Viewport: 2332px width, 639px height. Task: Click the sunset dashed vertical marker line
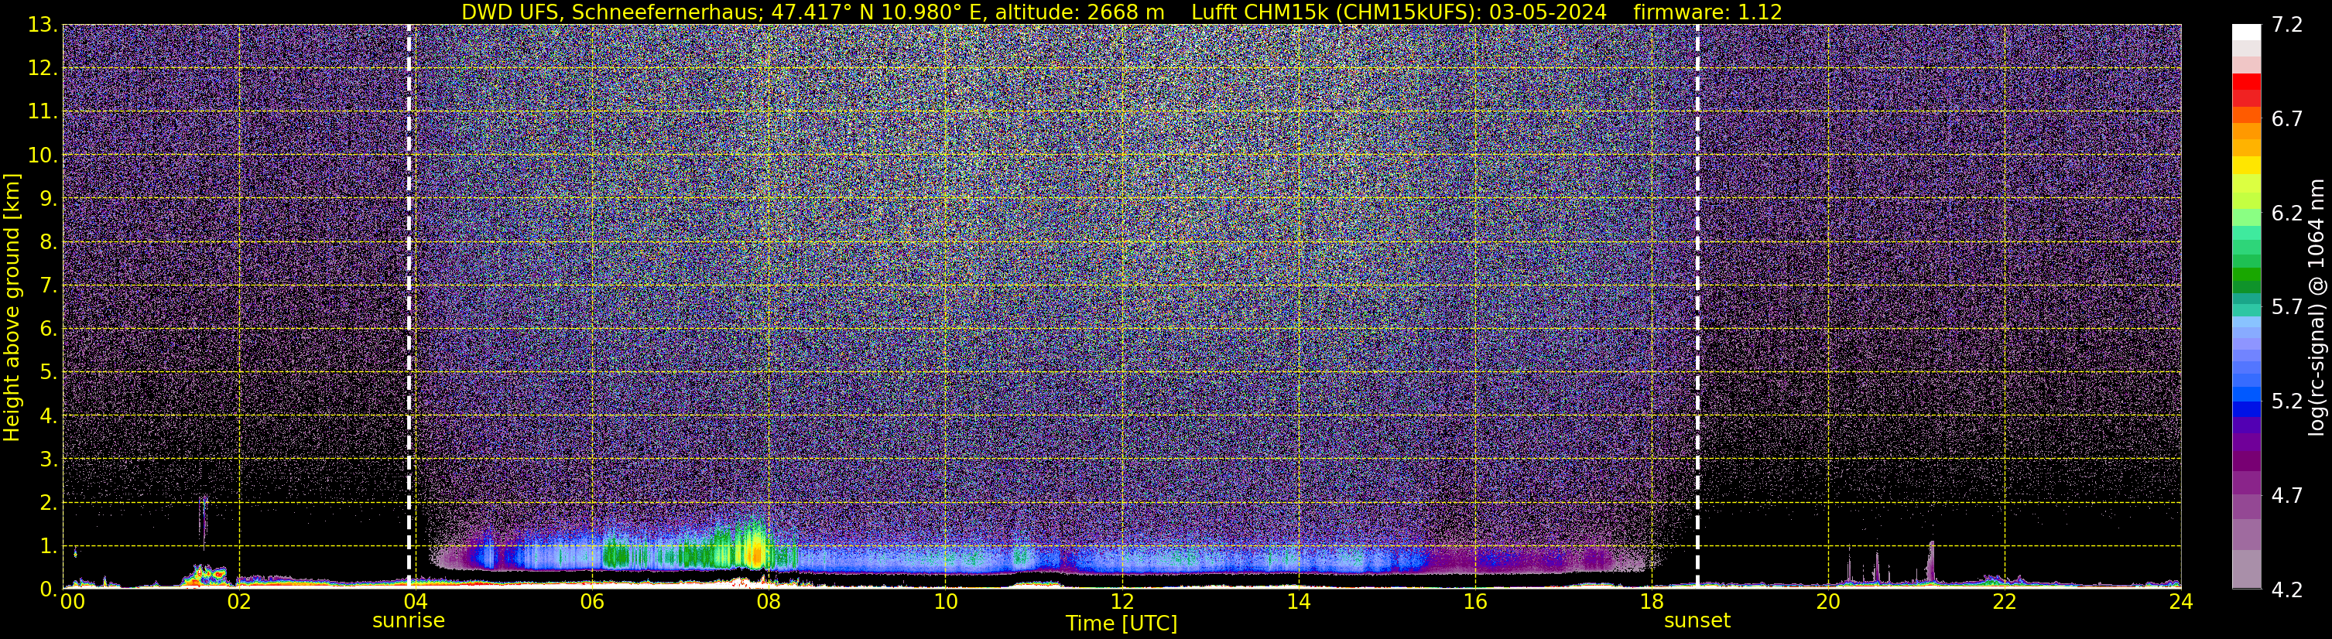(1697, 306)
